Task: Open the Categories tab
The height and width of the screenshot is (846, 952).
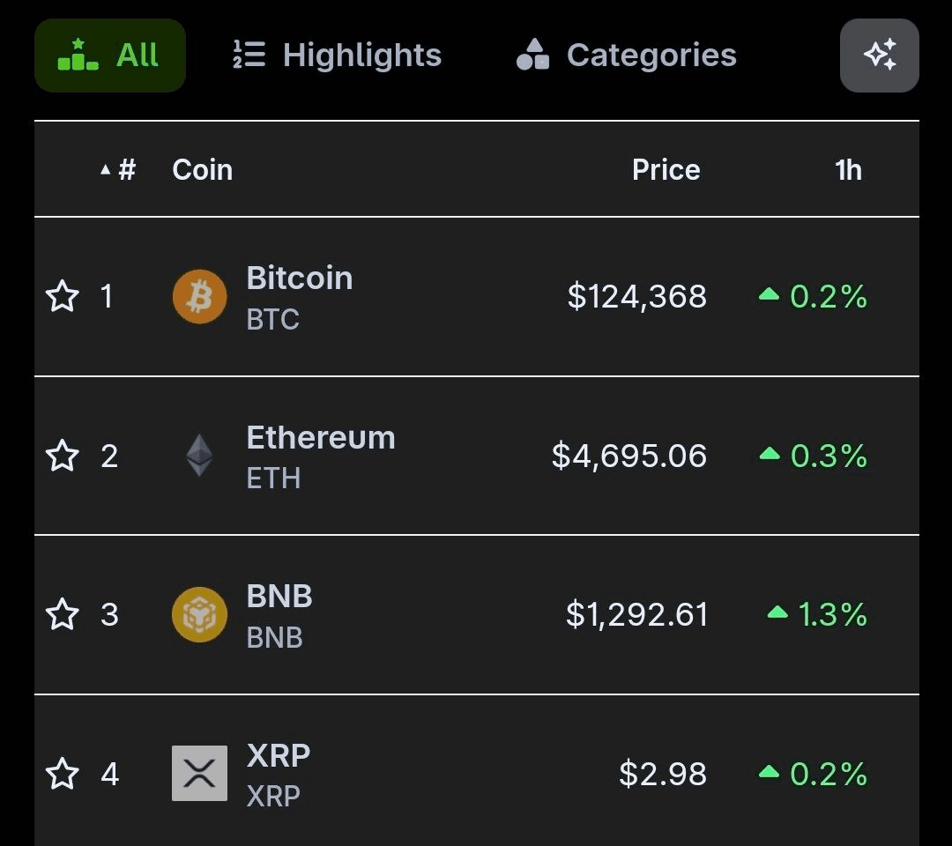Action: 626,56
